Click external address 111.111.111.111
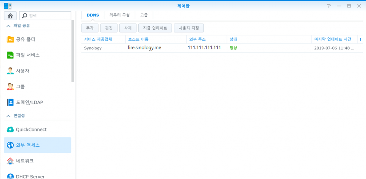This screenshot has height=179, width=366. pyautogui.click(x=204, y=48)
